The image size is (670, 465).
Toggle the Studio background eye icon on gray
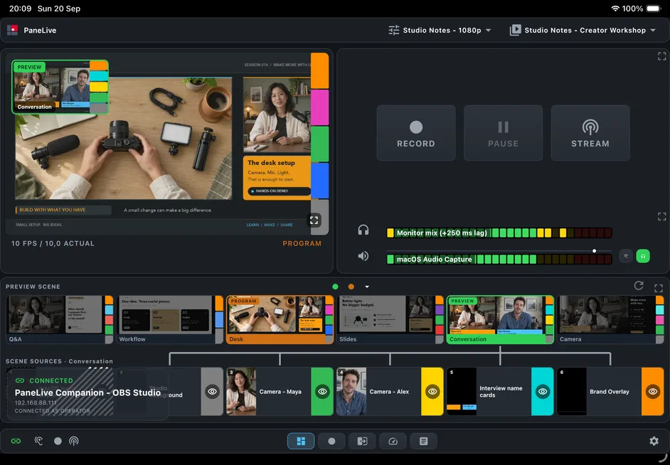click(213, 392)
